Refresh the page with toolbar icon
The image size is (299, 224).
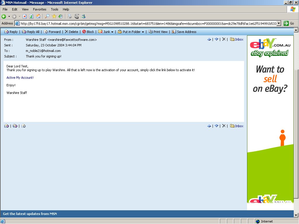click(31, 16)
